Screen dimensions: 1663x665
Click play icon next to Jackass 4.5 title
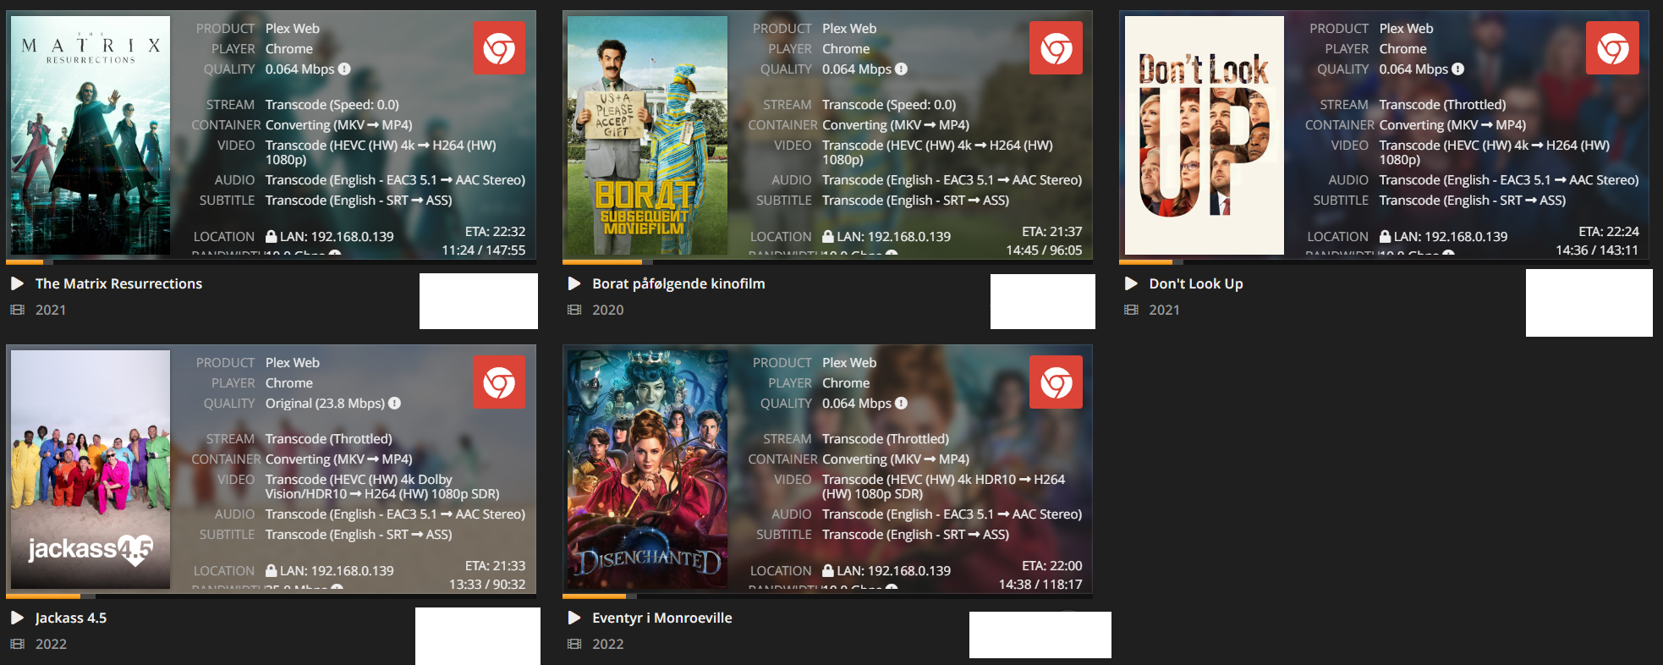(x=17, y=618)
